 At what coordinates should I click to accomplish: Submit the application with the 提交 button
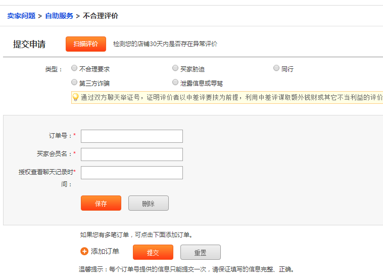tap(153, 252)
